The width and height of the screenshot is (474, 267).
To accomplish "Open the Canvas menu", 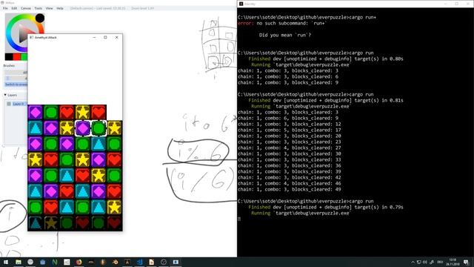I will click(x=26, y=8).
